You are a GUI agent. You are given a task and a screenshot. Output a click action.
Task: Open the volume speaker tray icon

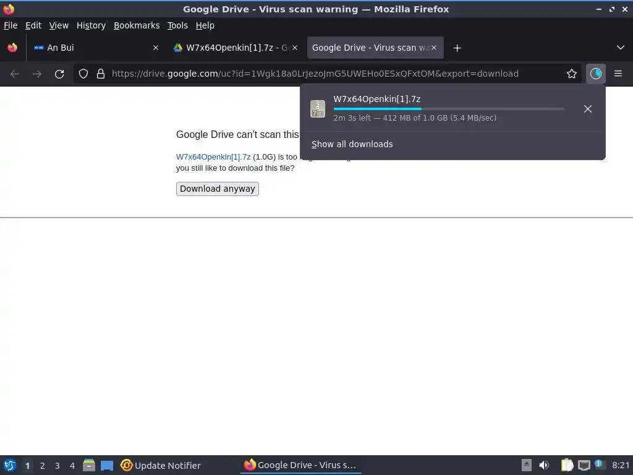pos(544,465)
